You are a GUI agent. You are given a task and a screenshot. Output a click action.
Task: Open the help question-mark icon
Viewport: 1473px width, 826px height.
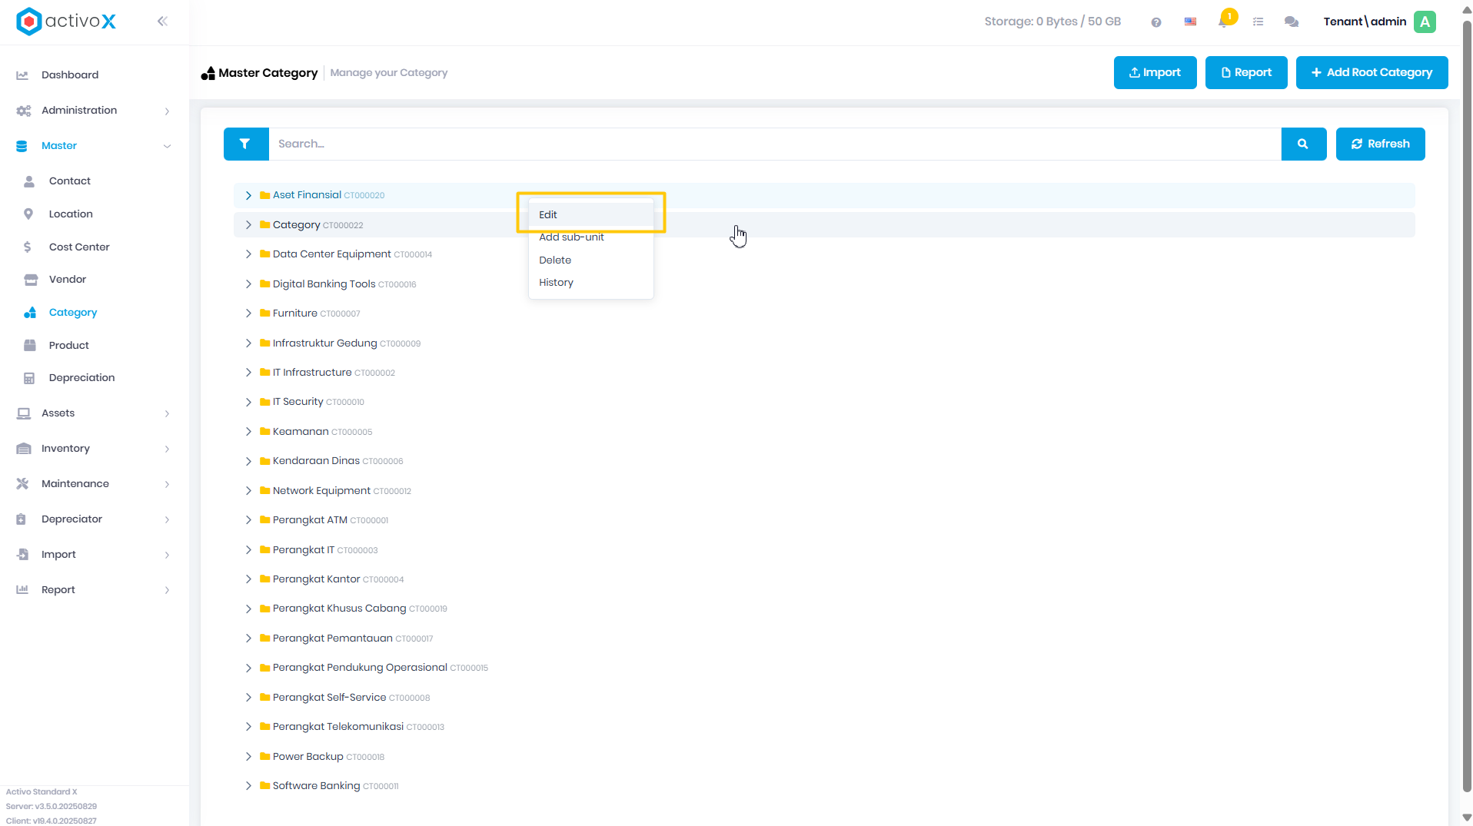pyautogui.click(x=1156, y=22)
